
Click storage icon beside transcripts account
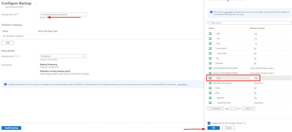point(210,53)
